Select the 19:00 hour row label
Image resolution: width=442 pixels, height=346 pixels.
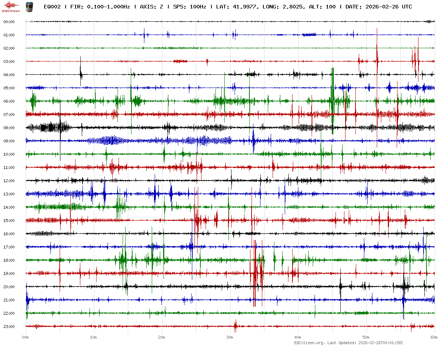click(9, 274)
